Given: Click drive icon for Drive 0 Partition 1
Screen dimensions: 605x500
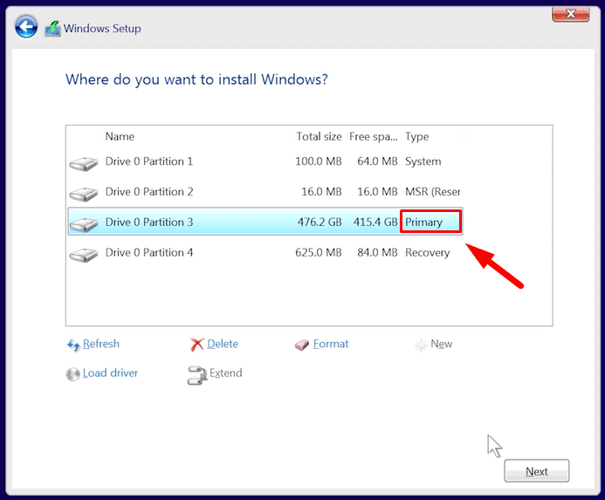Looking at the screenshot, I should pyautogui.click(x=83, y=163).
